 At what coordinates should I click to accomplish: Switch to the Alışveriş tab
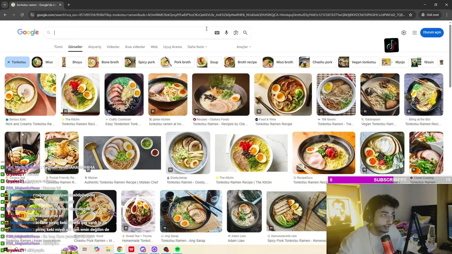95,47
